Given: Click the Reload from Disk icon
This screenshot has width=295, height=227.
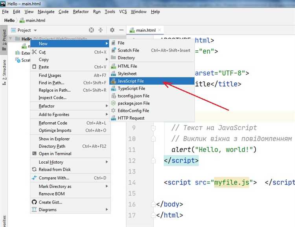Looking at the screenshot, I should pos(34,169).
